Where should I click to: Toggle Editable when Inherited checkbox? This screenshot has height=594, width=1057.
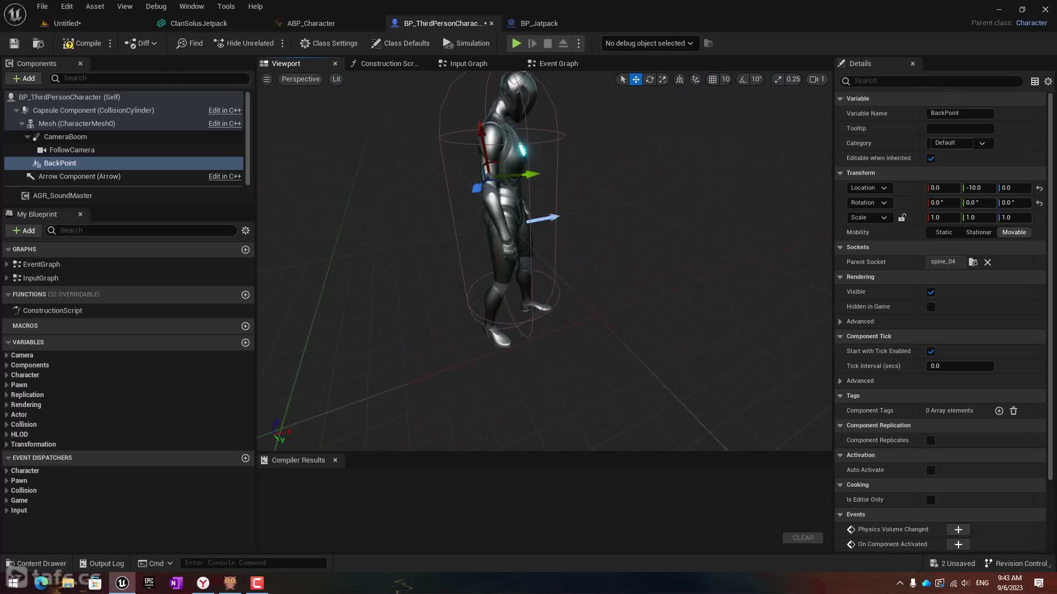pos(931,158)
